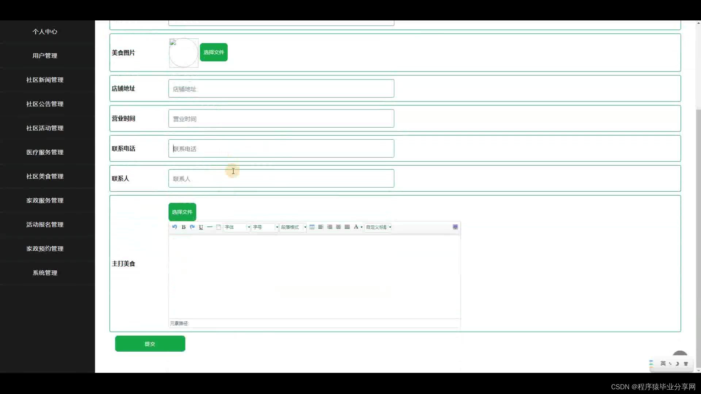Insert a horizontal rule in editor

(210, 227)
